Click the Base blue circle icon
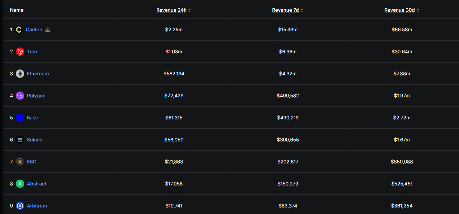 pos(20,118)
